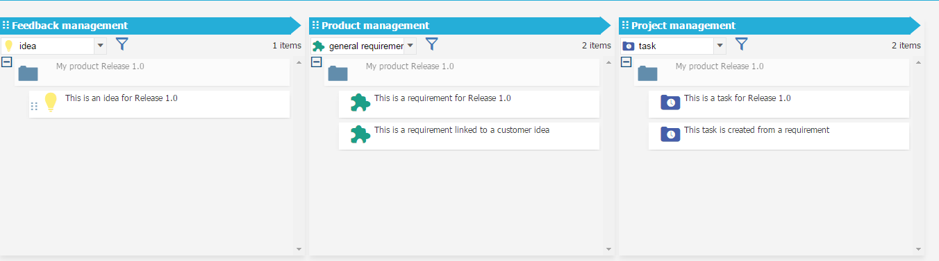The height and width of the screenshot is (261, 939).
Task: Click the yellow lightbulb idea card icon
Action: pos(50,102)
